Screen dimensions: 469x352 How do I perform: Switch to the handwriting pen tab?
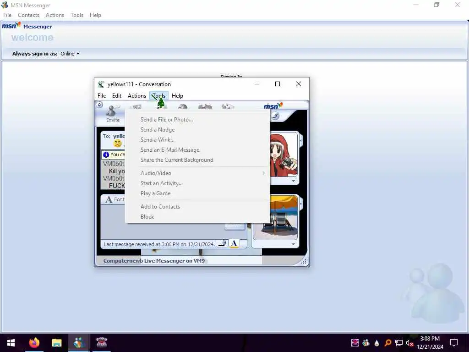coord(223,243)
